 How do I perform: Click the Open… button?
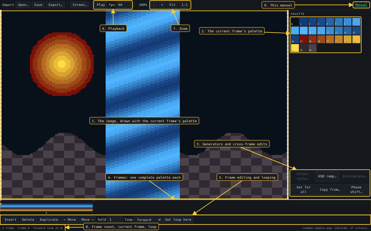coord(23,5)
